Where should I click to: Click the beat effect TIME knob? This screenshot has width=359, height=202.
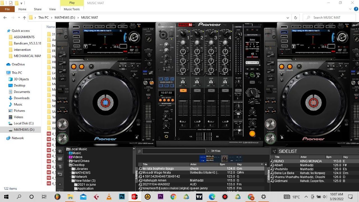[252, 112]
